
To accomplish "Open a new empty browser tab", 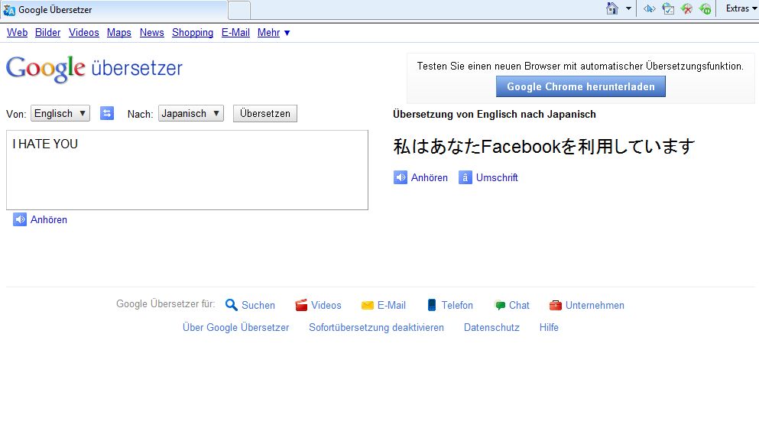I will coord(239,10).
